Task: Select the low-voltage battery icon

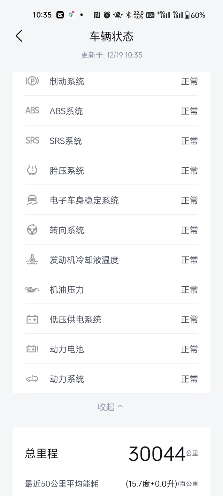Action: (x=32, y=319)
